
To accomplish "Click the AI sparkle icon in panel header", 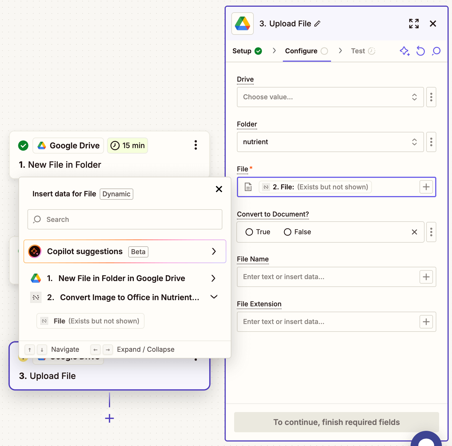I will pos(404,51).
